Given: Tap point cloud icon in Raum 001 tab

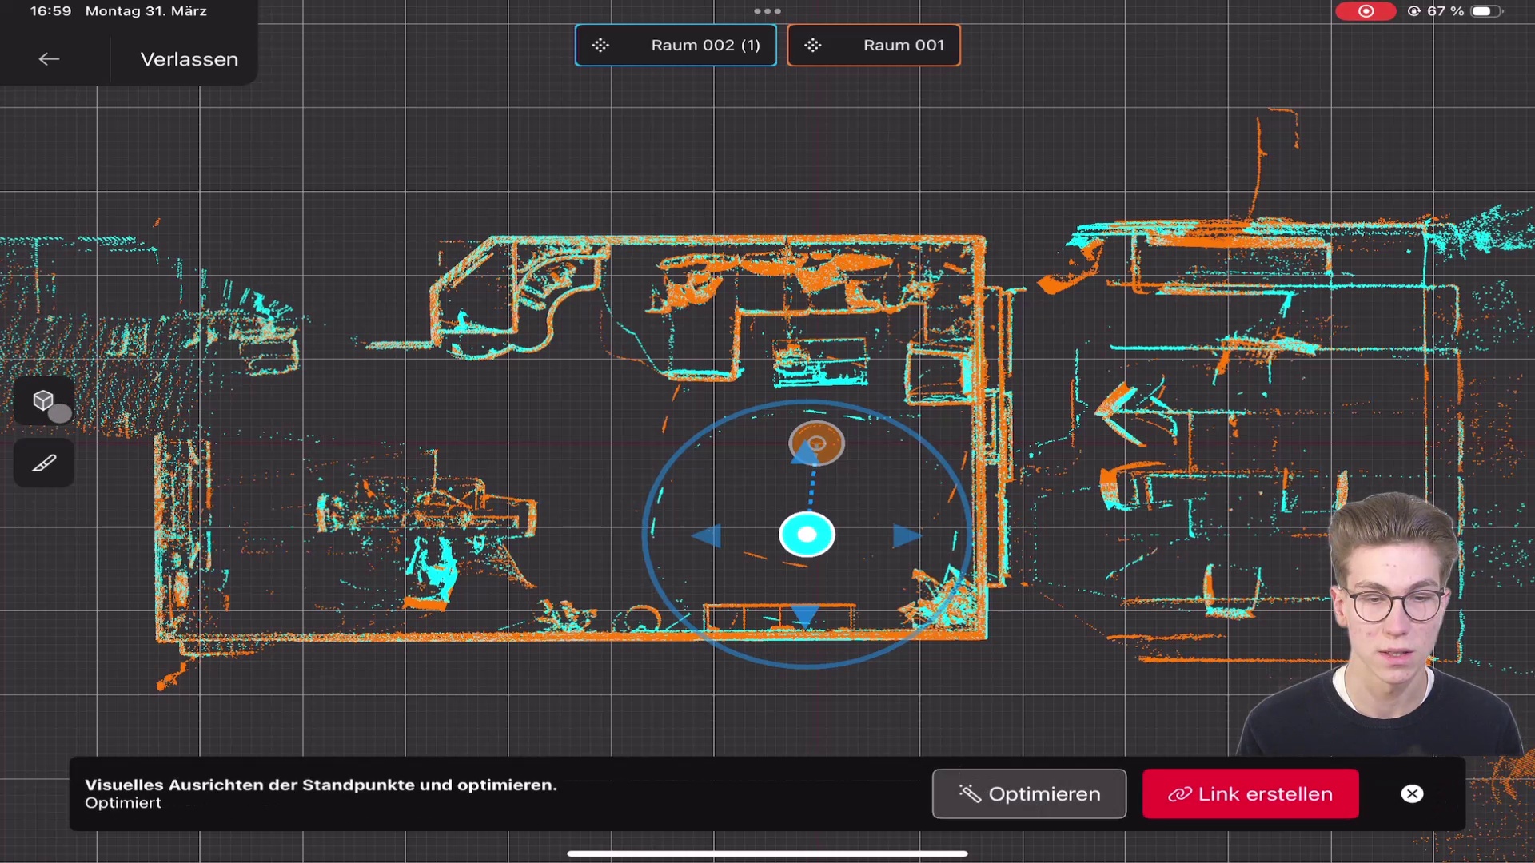Looking at the screenshot, I should 813,46.
